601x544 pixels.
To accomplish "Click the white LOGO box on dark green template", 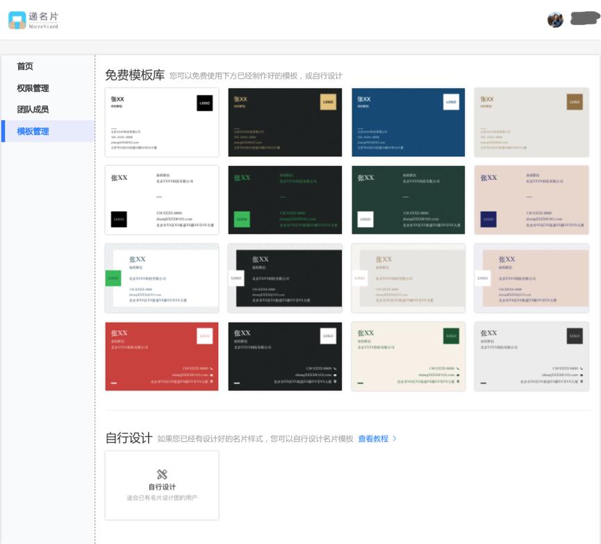I will point(365,219).
